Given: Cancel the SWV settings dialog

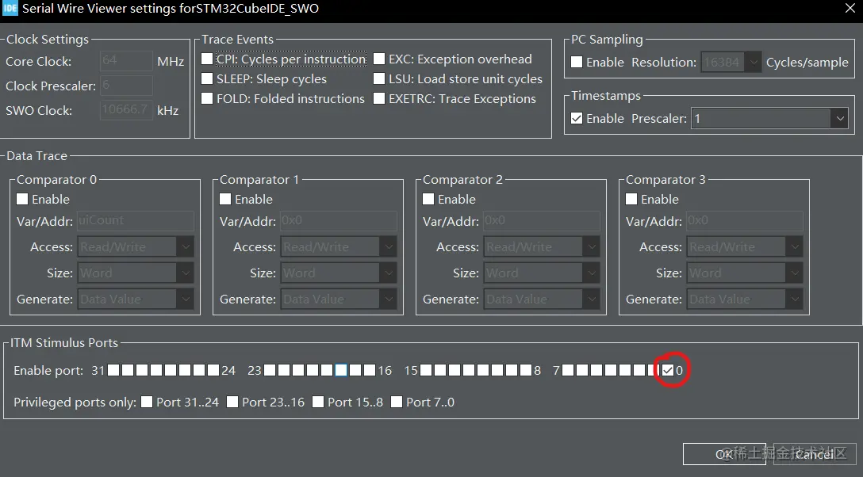Looking at the screenshot, I should tap(815, 454).
